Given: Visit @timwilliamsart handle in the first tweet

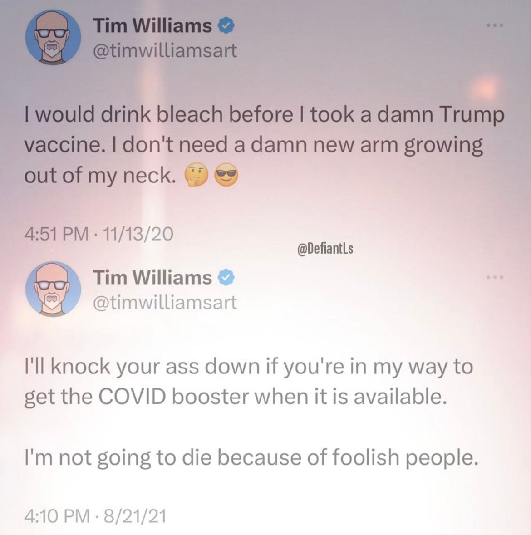Looking at the screenshot, I should 165,51.
